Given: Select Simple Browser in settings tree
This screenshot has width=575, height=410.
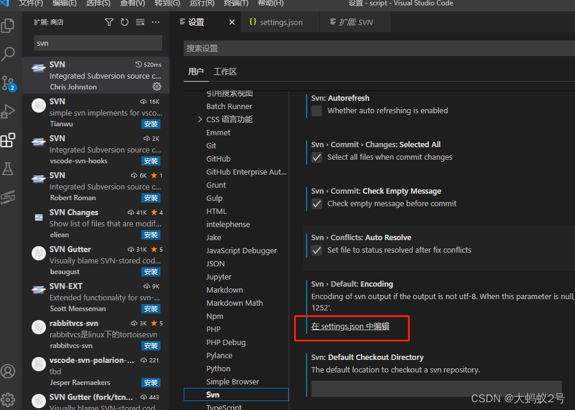Looking at the screenshot, I should [x=233, y=382].
